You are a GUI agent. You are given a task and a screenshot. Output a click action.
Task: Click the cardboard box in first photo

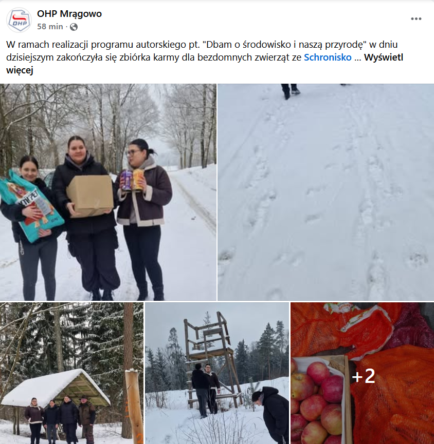[x=90, y=196]
